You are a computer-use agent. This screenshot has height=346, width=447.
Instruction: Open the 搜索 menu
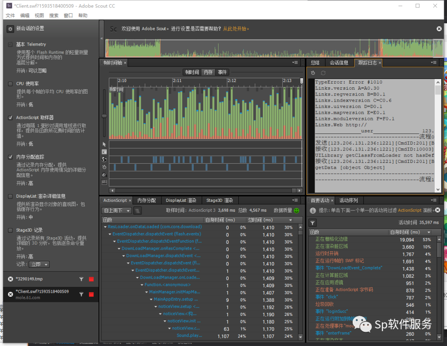tap(53, 15)
